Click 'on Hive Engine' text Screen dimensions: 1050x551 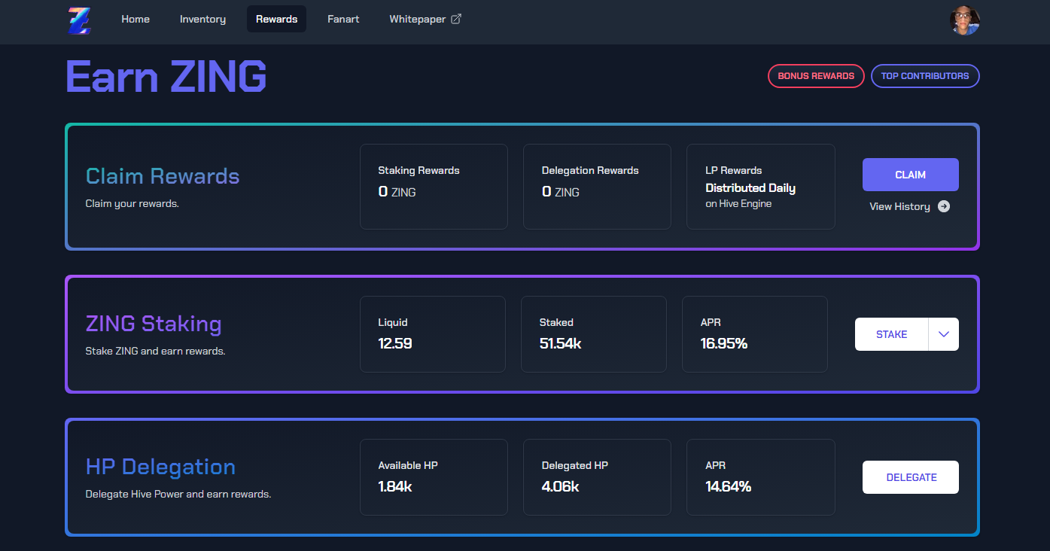(x=738, y=203)
